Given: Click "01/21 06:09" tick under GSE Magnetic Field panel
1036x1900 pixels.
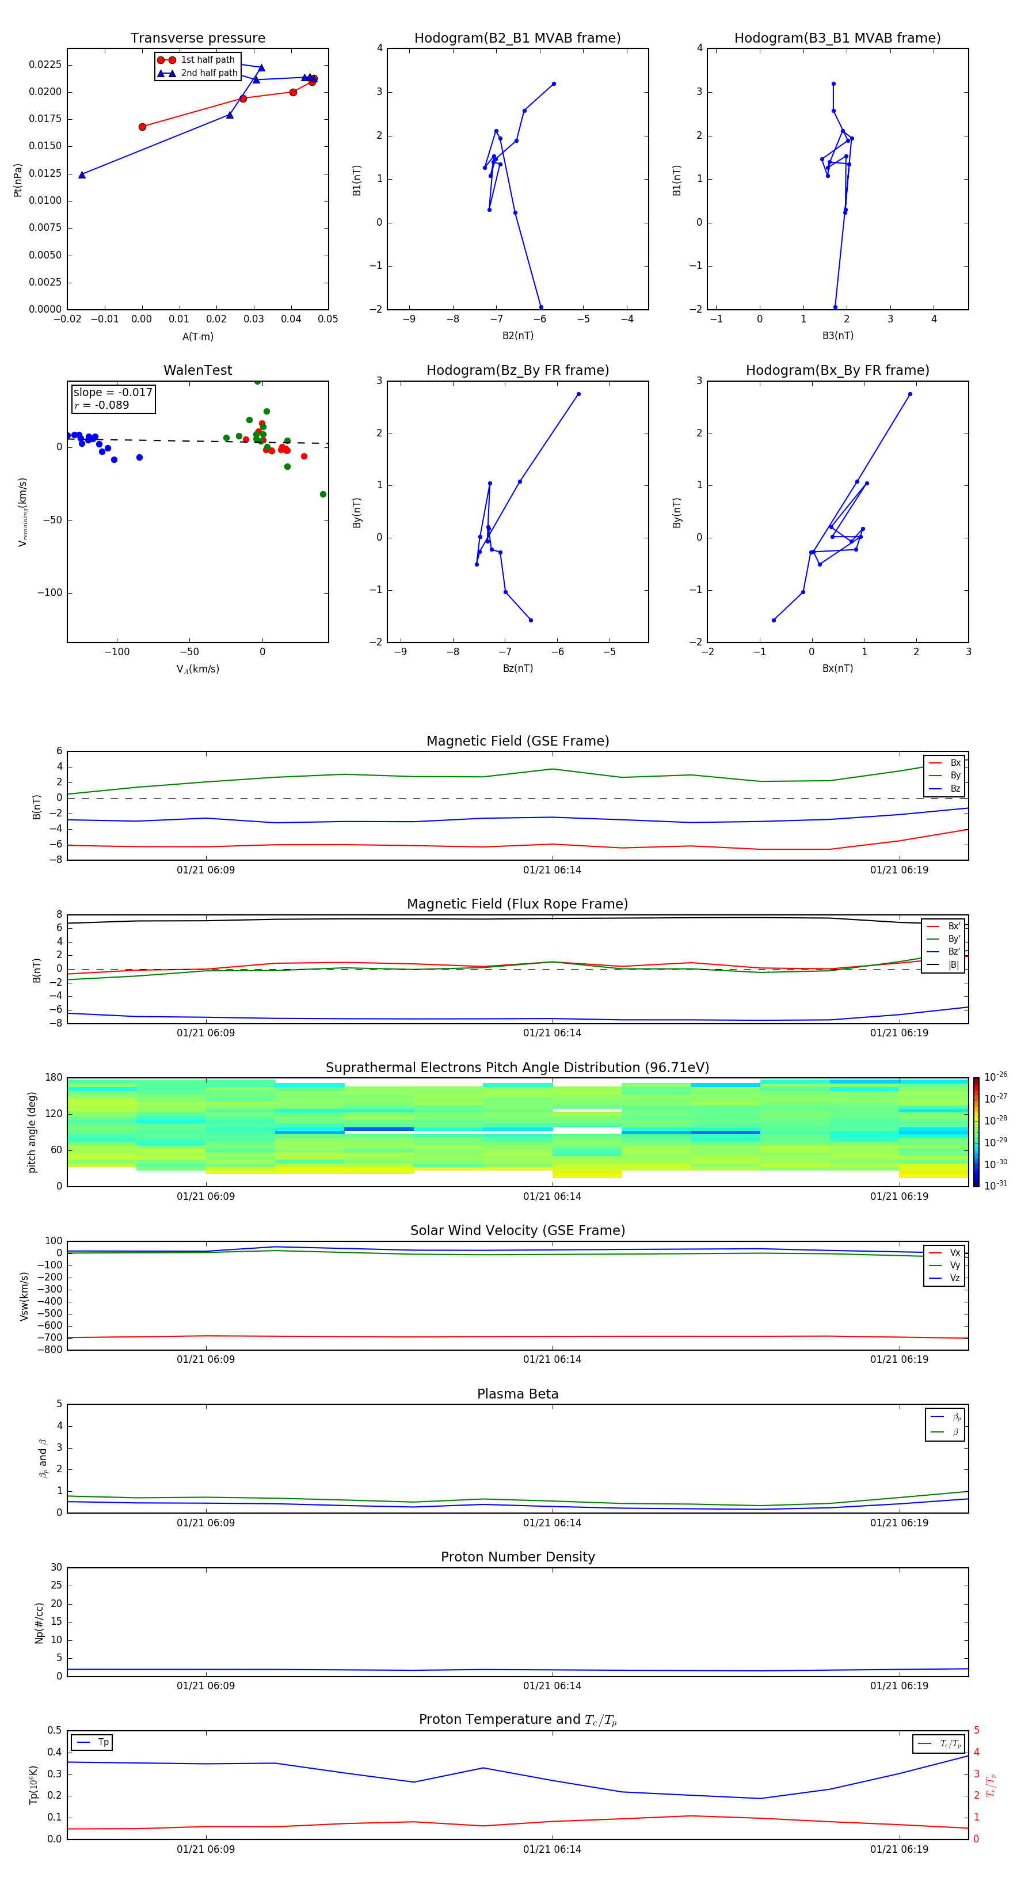Looking at the screenshot, I should click(205, 869).
